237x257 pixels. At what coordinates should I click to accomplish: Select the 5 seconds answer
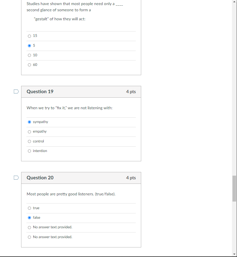point(29,46)
